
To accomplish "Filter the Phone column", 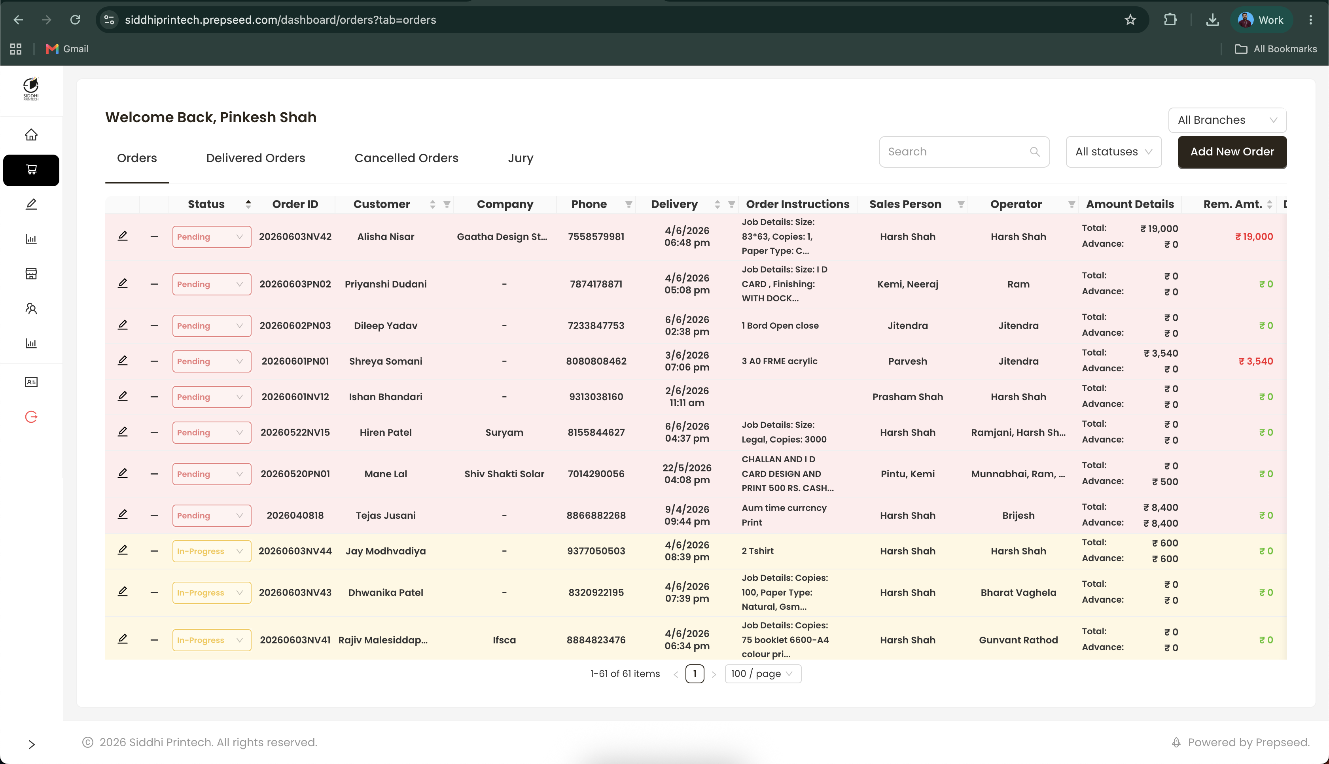I will coord(629,205).
